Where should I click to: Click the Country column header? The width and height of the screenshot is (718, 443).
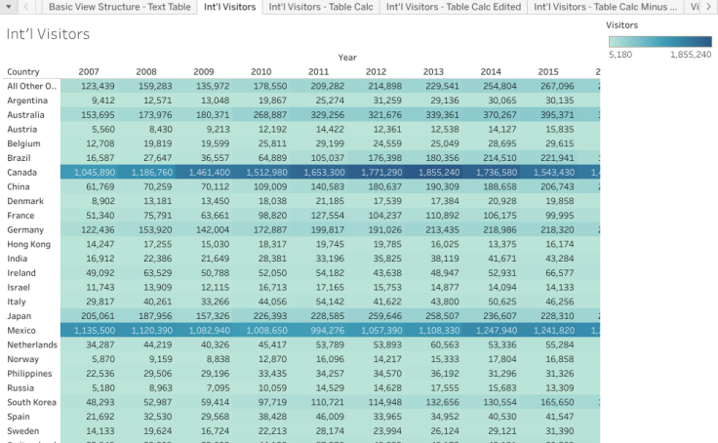23,72
